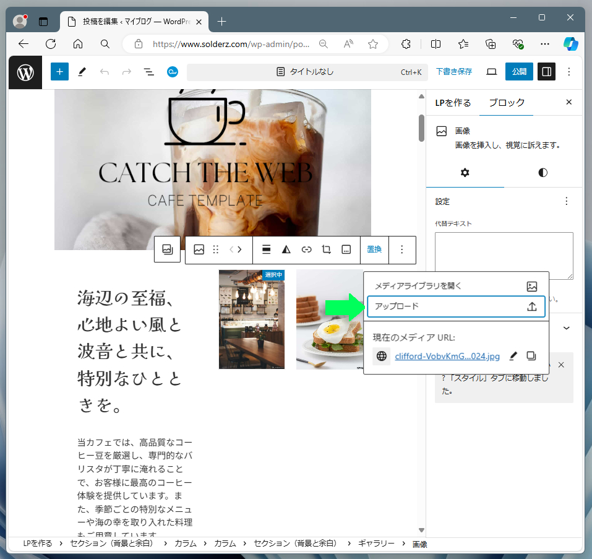Click the image block type icon

click(199, 249)
